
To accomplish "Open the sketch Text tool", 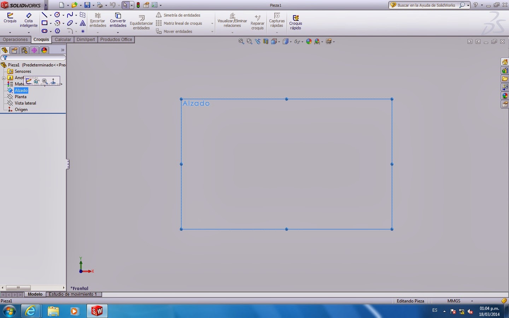I will (x=82, y=23).
